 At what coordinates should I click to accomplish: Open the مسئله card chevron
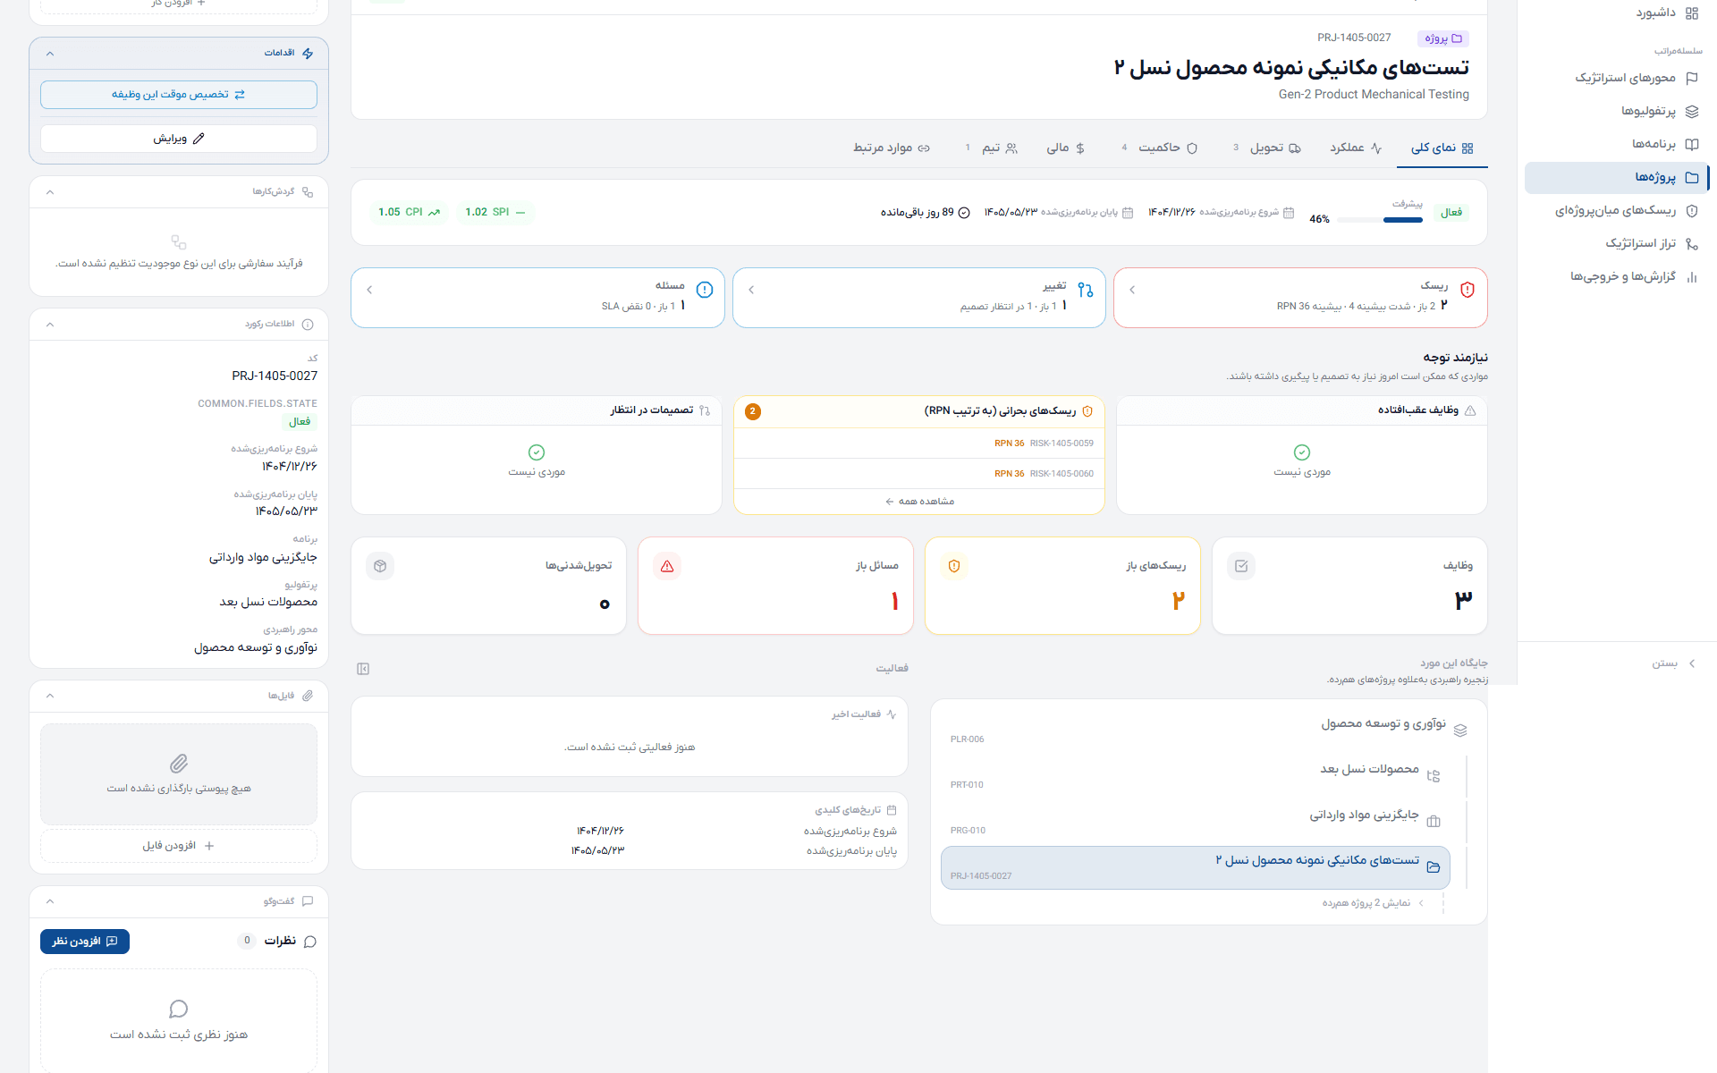pos(369,290)
